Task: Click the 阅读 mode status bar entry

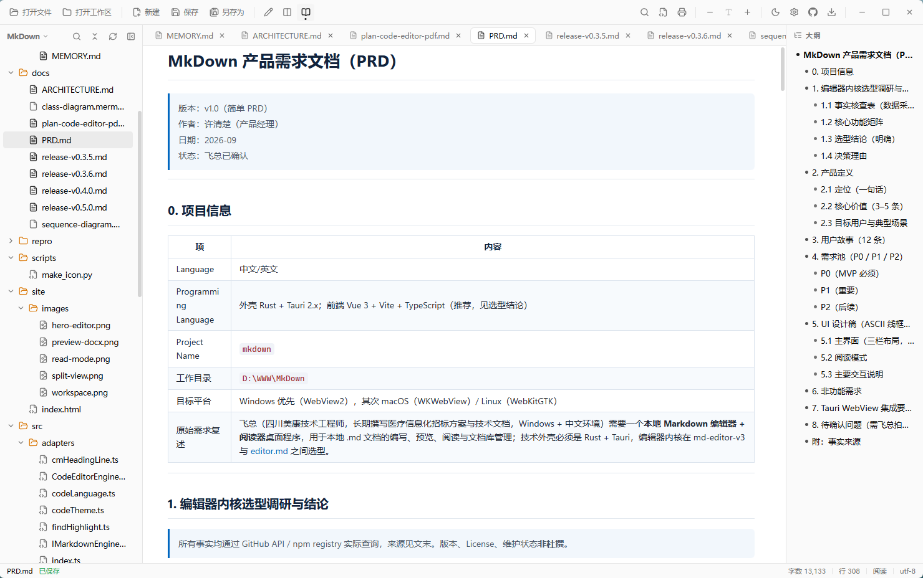Action: click(879, 571)
